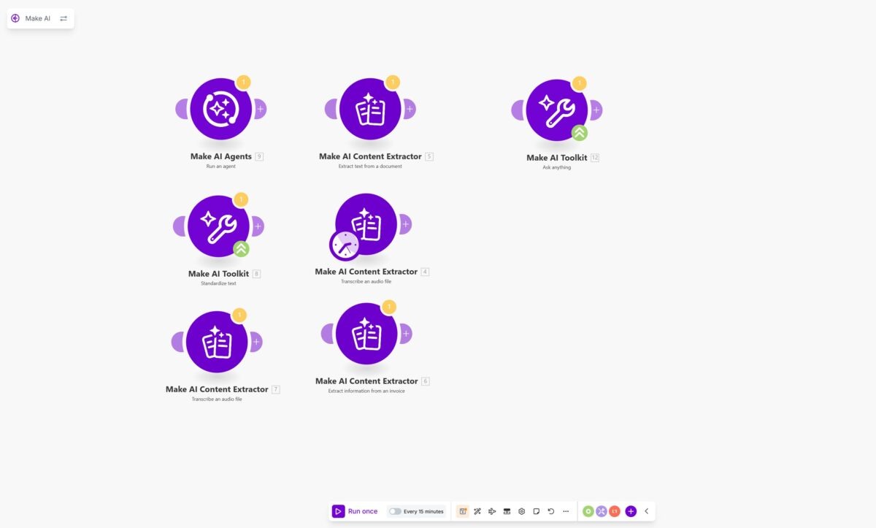
Task: Click the Ask anything subtitle
Action: pos(557,167)
